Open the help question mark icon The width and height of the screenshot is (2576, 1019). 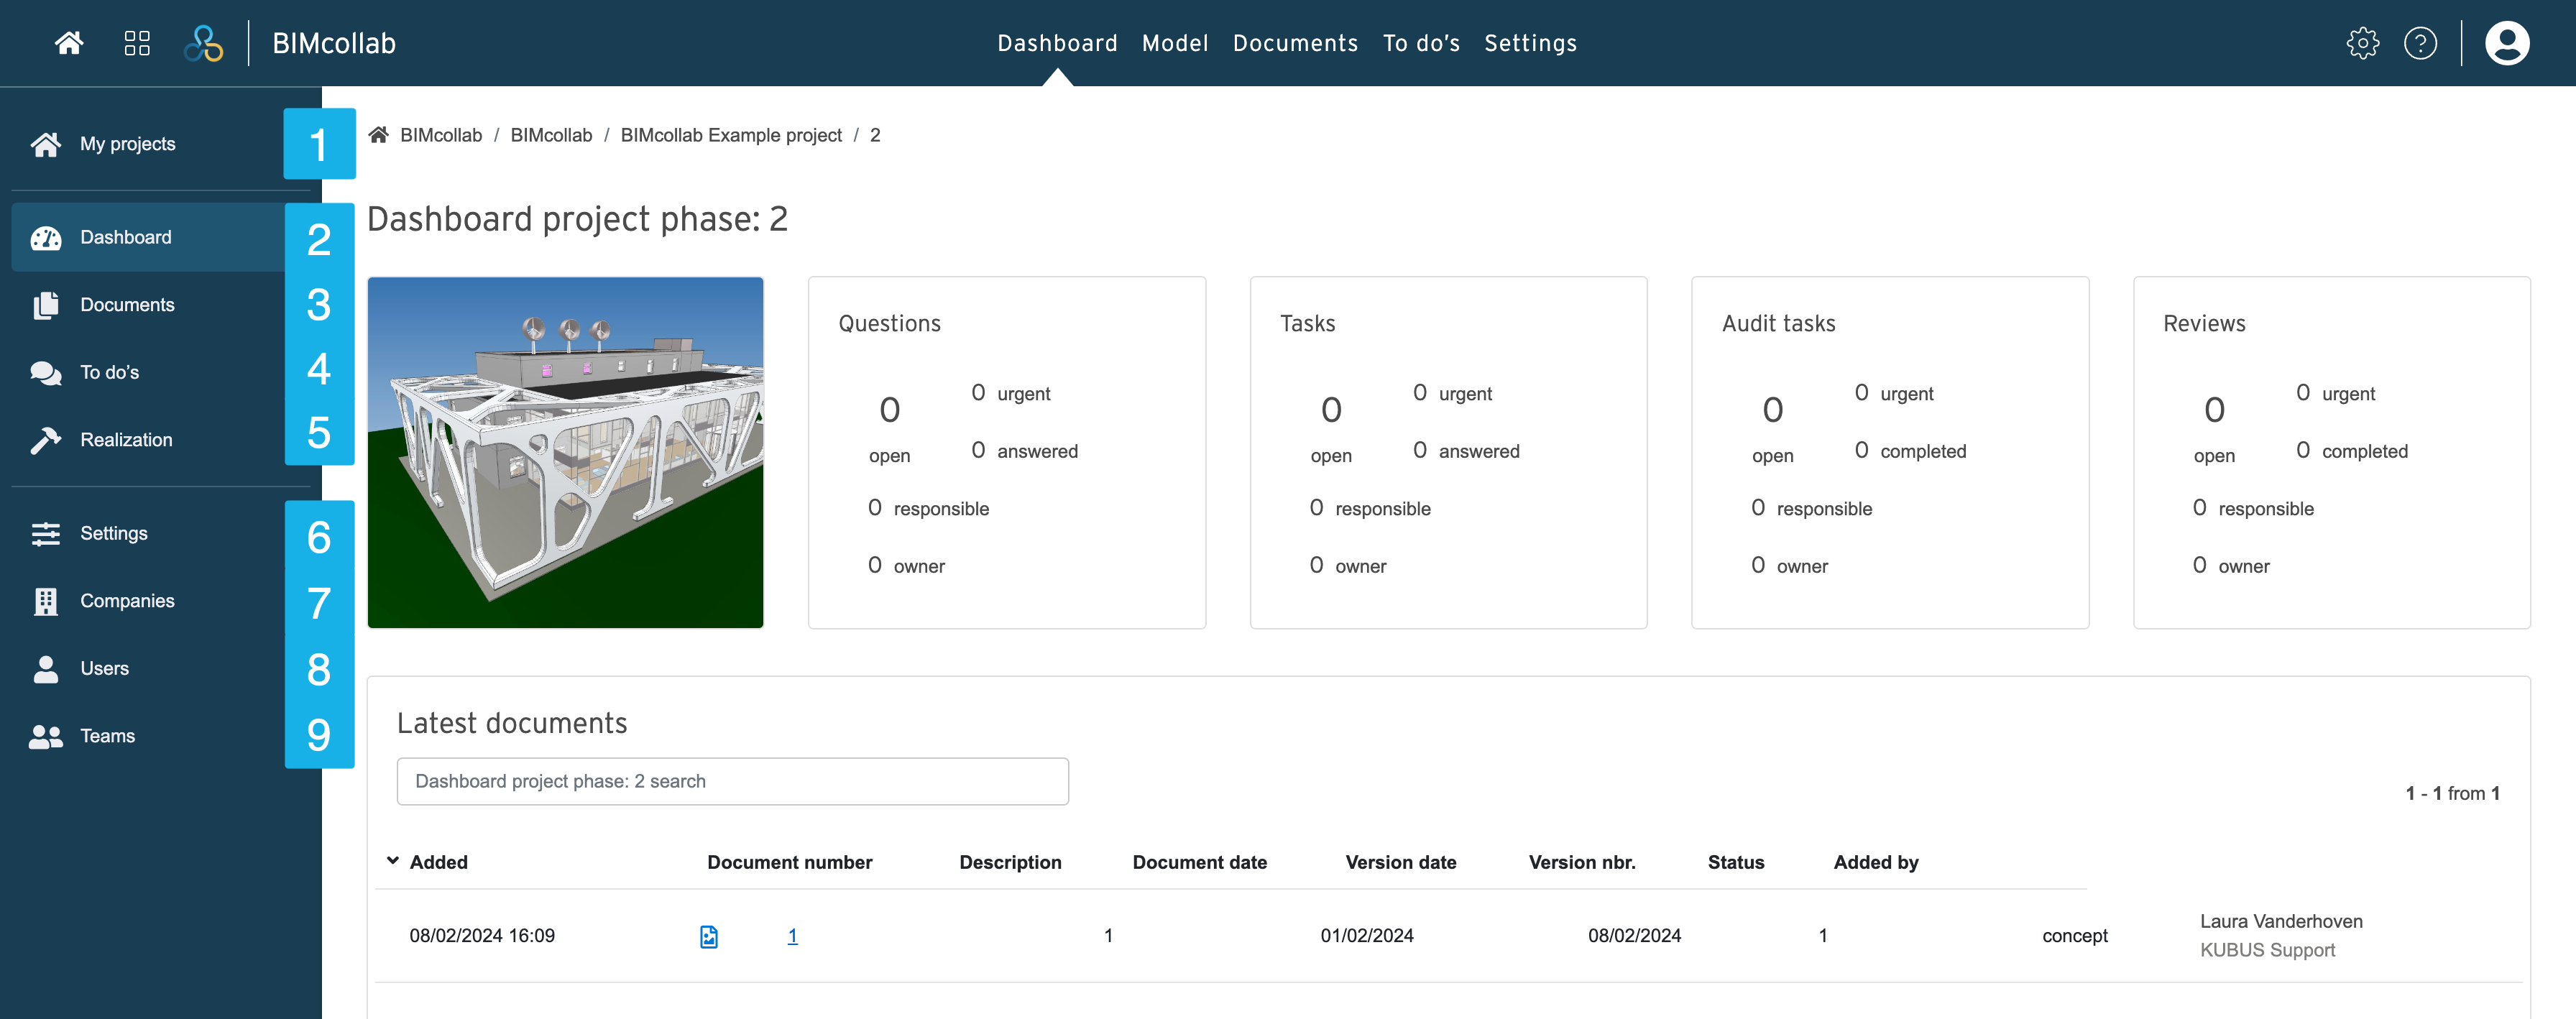[2420, 43]
